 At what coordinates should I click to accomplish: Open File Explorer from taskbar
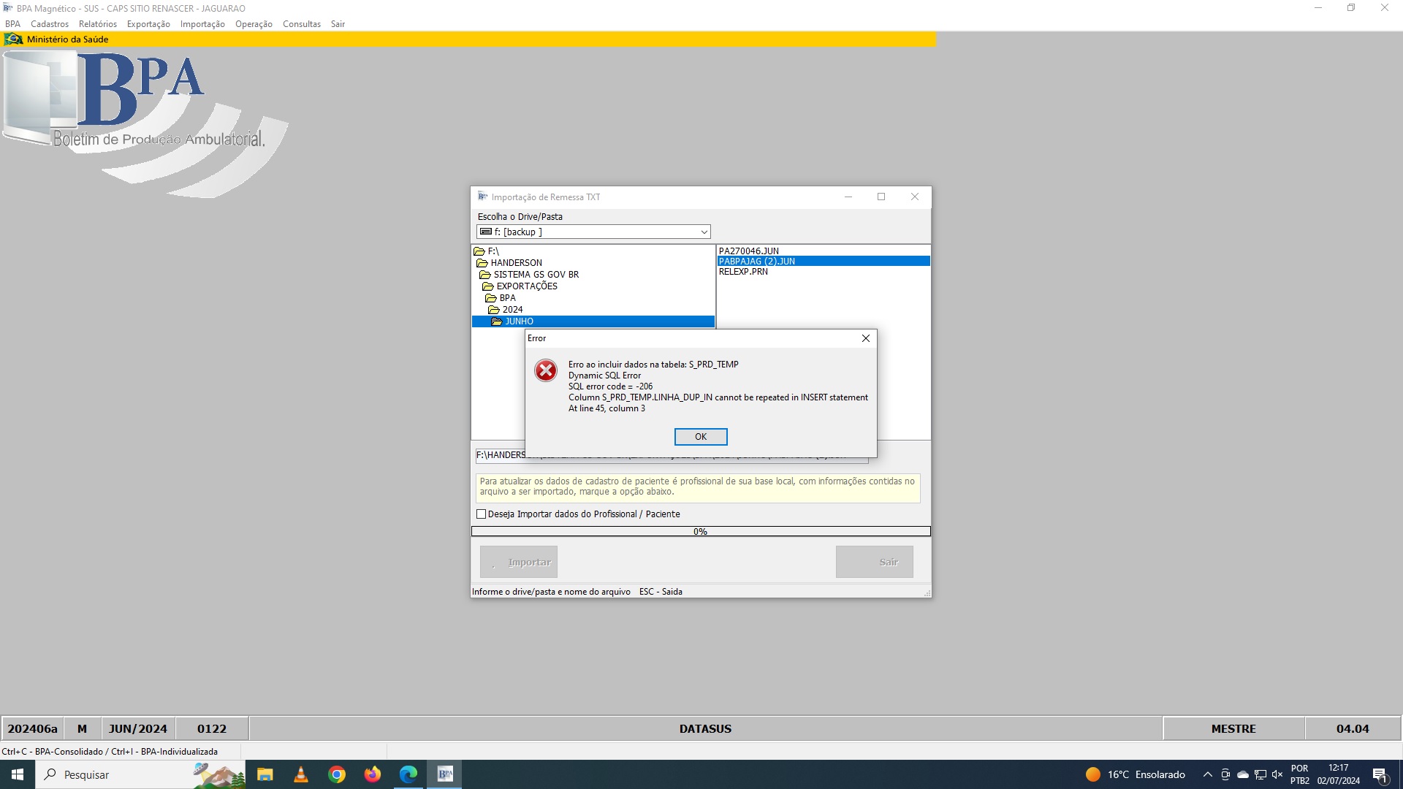tap(265, 774)
